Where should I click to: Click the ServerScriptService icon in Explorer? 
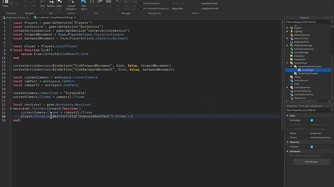(292, 49)
